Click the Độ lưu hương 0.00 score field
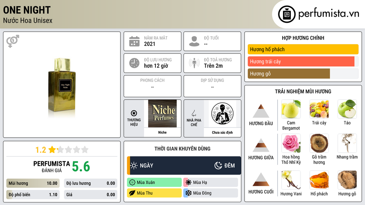Screen dimensions: 365x205 (91, 183)
